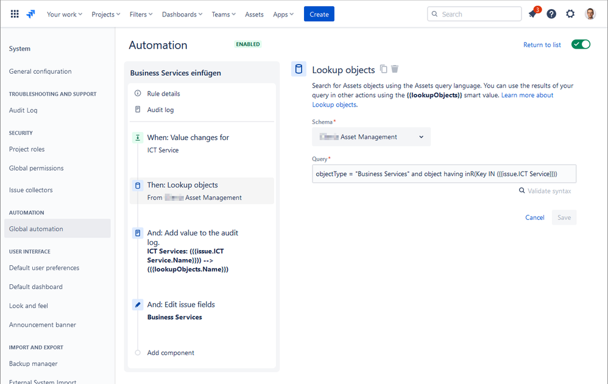Expand the Schema Asset Management dropdown
Screen dimensions: 608x384
click(x=371, y=137)
